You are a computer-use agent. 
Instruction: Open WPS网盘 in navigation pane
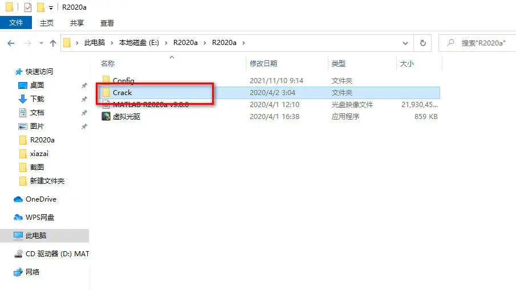[40, 218]
